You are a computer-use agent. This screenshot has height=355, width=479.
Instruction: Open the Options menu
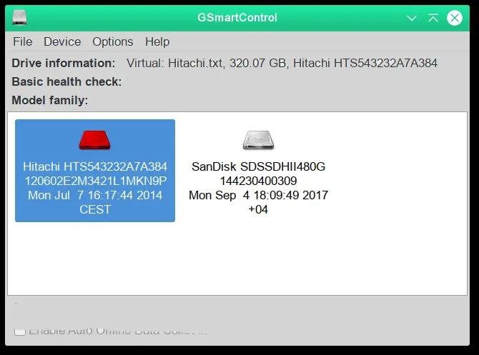pos(113,41)
